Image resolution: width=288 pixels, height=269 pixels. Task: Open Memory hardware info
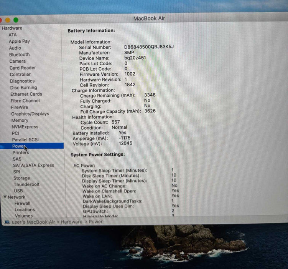pos(20,120)
